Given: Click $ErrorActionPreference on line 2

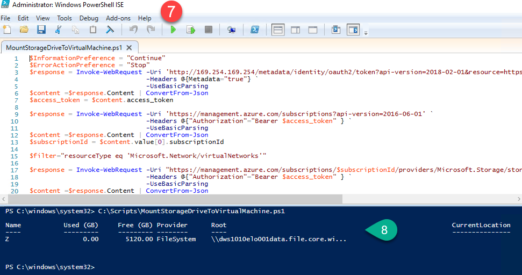Looking at the screenshot, I should 72,65.
